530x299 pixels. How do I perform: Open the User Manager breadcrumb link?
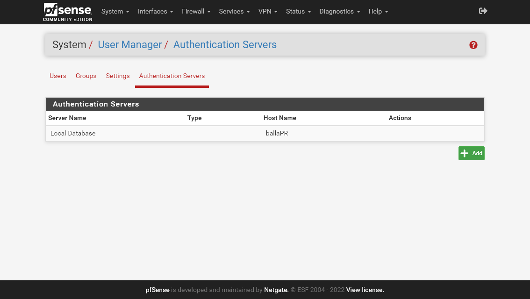(x=130, y=44)
